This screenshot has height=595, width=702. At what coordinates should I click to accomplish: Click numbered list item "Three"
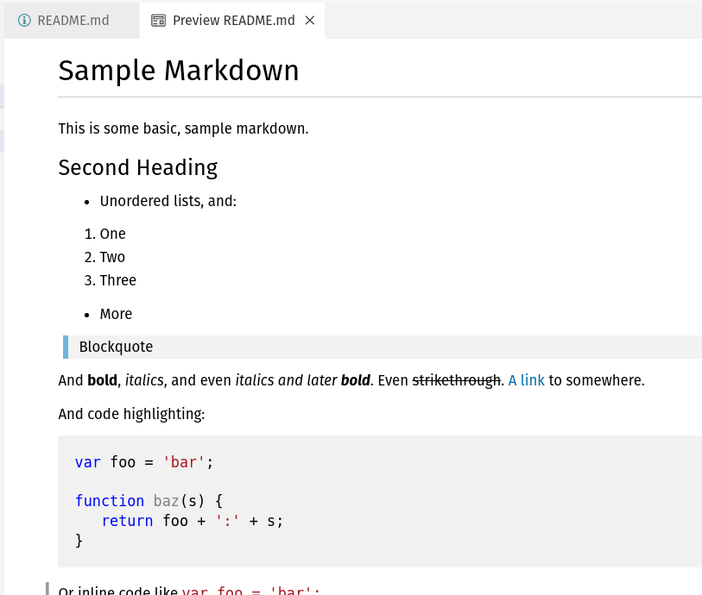(x=117, y=280)
